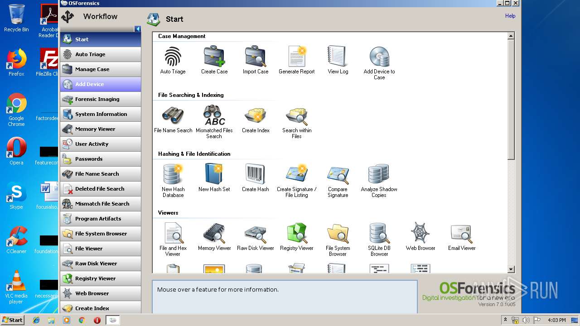This screenshot has height=326, width=580.
Task: Select Add Device in sidebar
Action: [101, 84]
